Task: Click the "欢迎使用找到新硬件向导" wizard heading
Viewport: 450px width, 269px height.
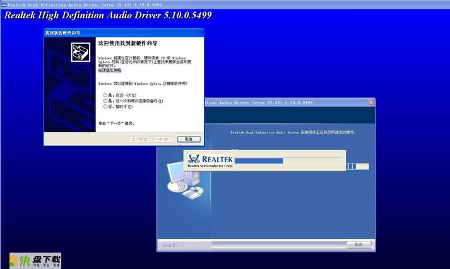Action: pyautogui.click(x=127, y=44)
